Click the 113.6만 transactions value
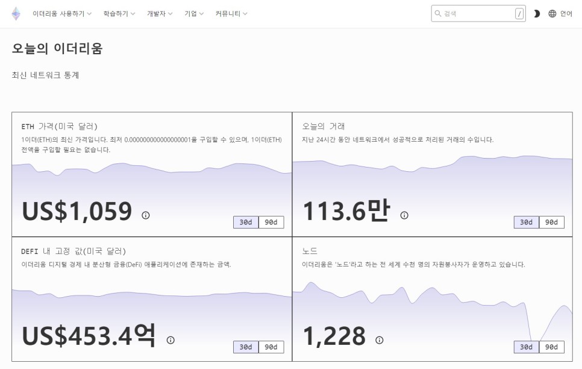Viewport: 582px width, 369px height. (x=346, y=210)
